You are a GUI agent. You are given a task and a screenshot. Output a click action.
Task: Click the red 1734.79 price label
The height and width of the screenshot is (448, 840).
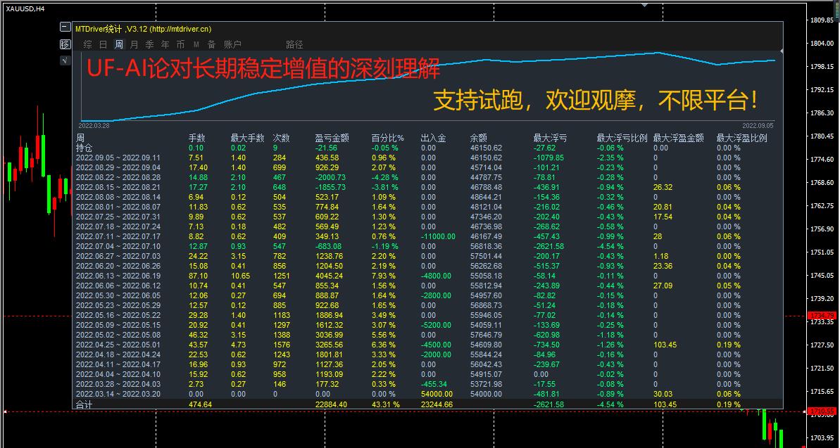tap(822, 315)
